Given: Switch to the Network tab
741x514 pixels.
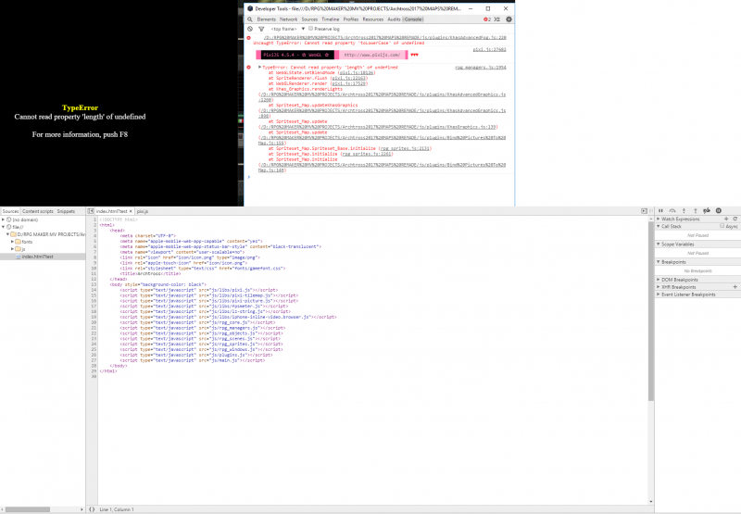Looking at the screenshot, I should (288, 19).
